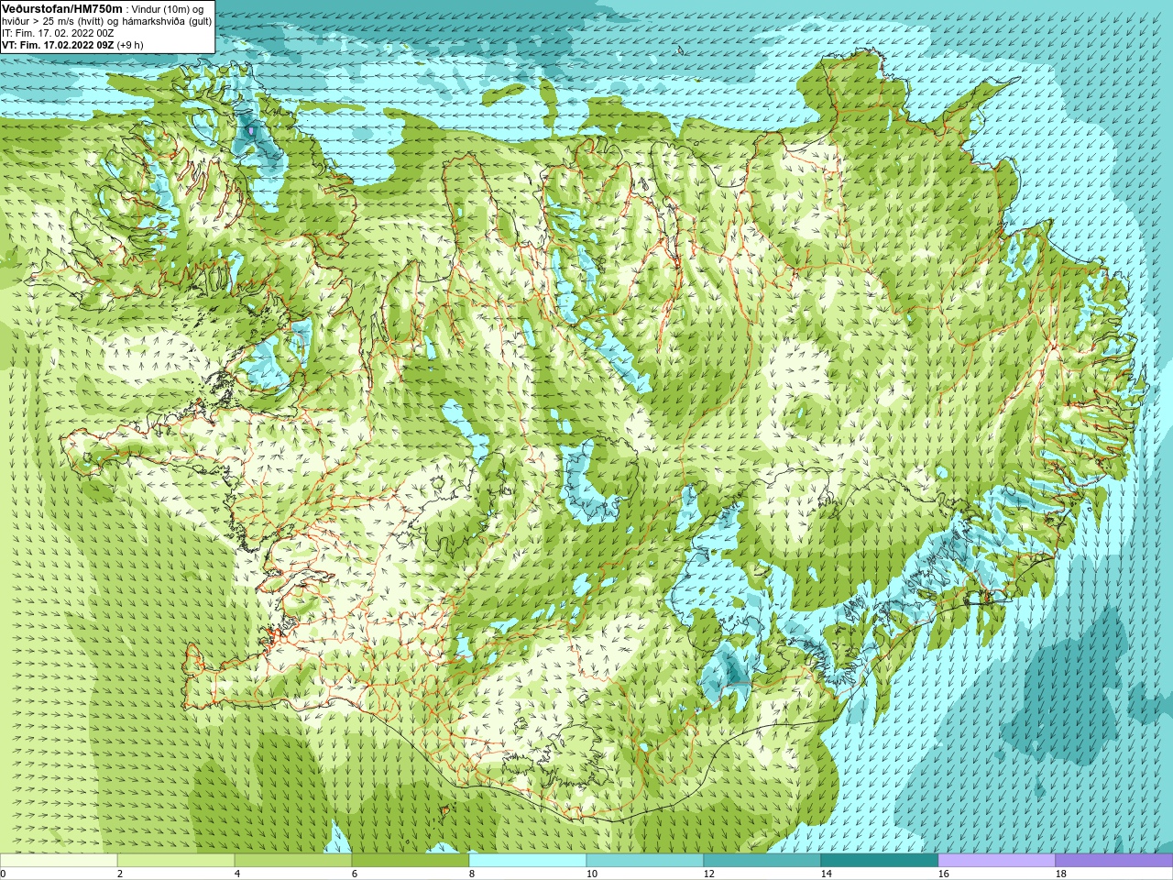Pick the turquoise 10–12 m/s legend swatch
Screen dimensions: 1173x880
[x=645, y=861]
